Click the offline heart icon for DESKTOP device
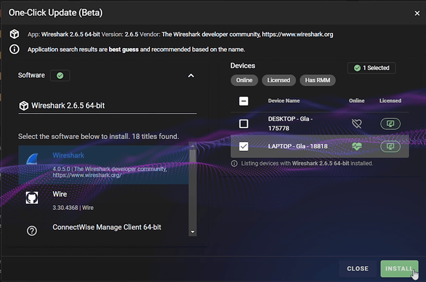426x282 pixels. (x=356, y=124)
